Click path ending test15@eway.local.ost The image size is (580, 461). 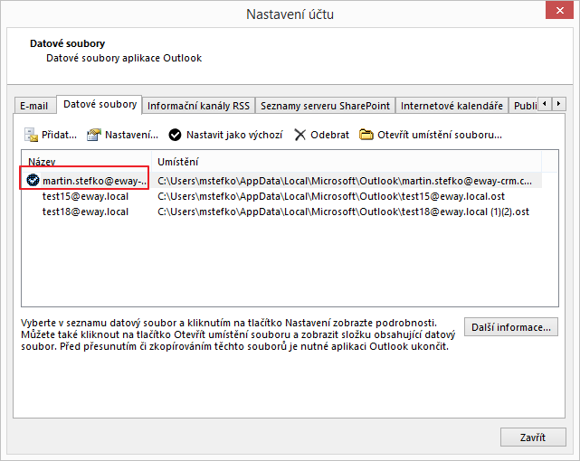click(331, 196)
